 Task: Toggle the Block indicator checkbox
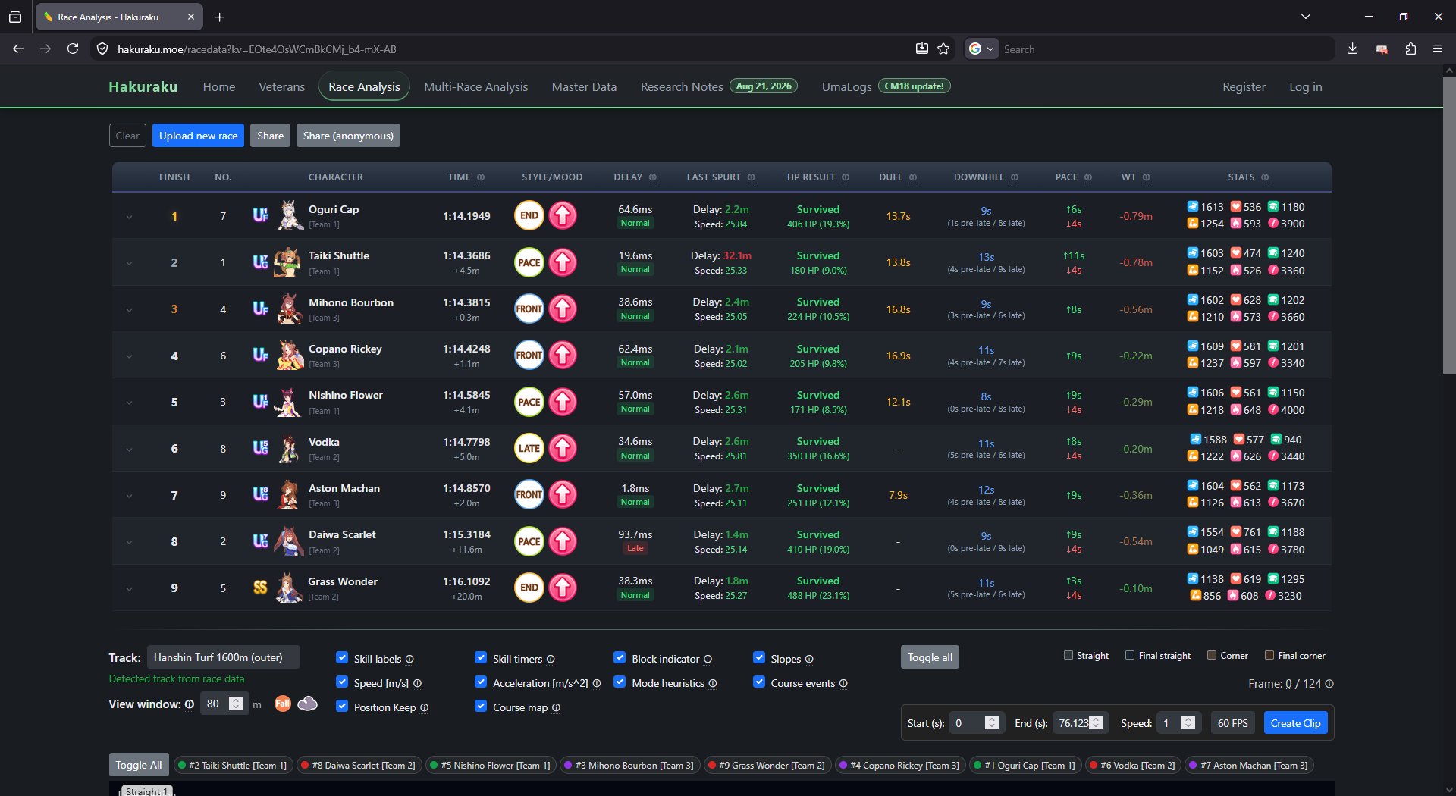pos(620,658)
